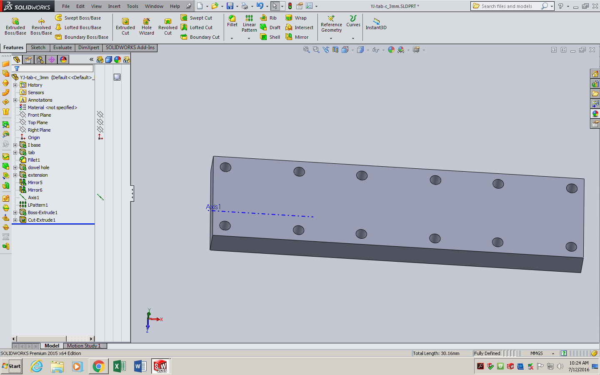Open the Motion Study 1 tab

pyautogui.click(x=84, y=346)
